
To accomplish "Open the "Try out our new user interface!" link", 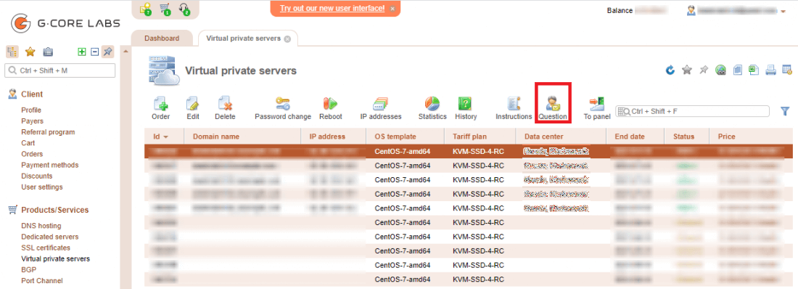I will [332, 9].
